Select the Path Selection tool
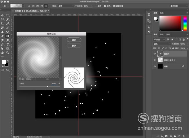The image size is (189, 138). [2, 48]
